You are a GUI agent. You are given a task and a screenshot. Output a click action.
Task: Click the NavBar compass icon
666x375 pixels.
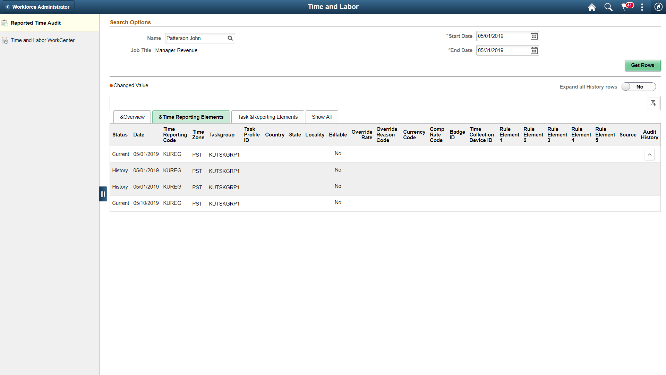point(658,7)
